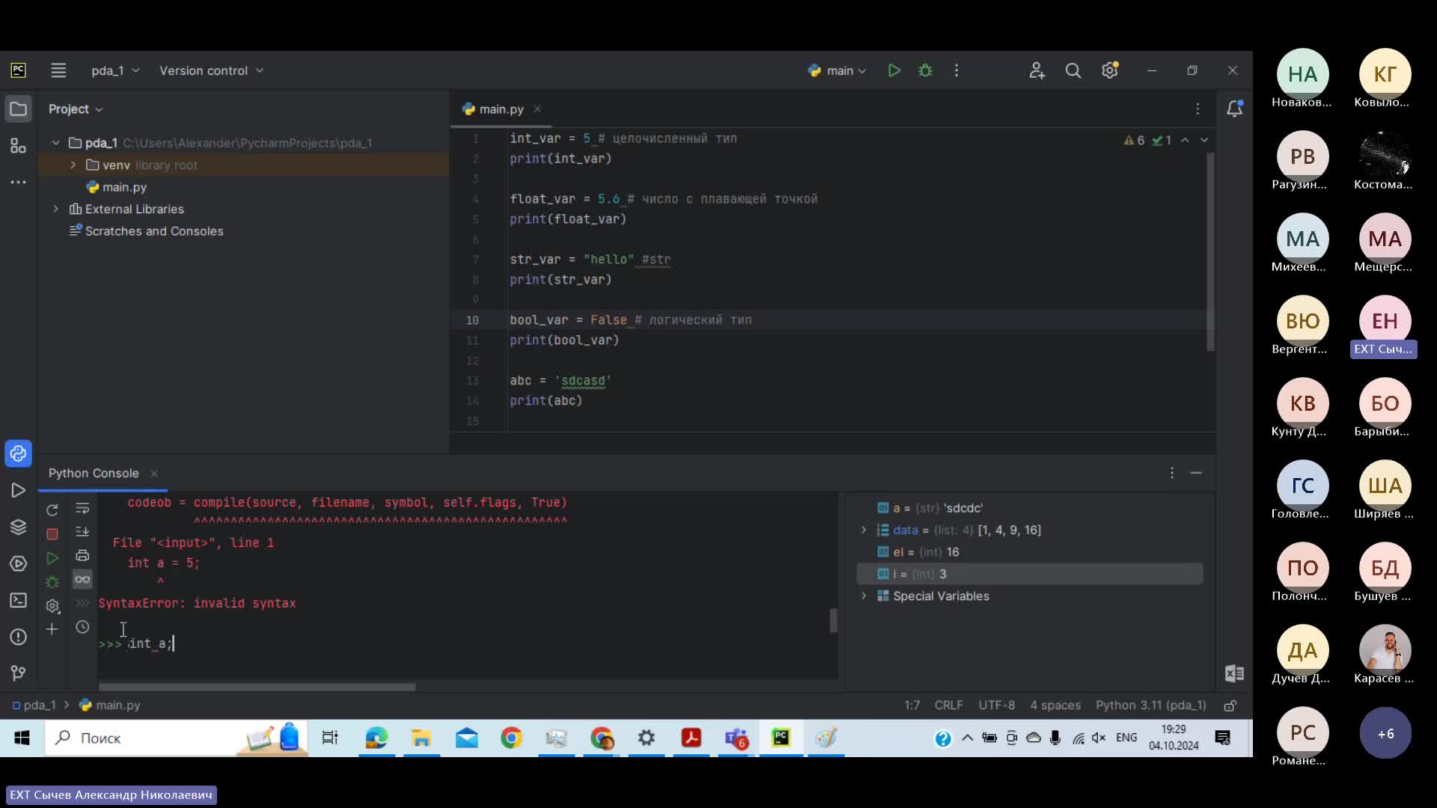Print console output

tap(82, 556)
